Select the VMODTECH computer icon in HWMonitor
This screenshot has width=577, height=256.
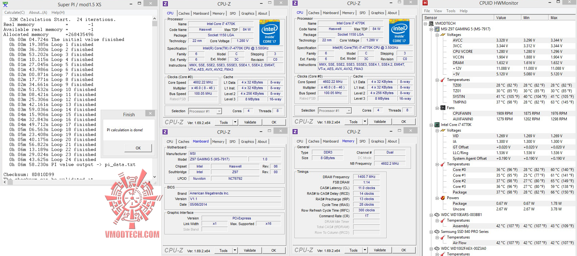click(431, 23)
